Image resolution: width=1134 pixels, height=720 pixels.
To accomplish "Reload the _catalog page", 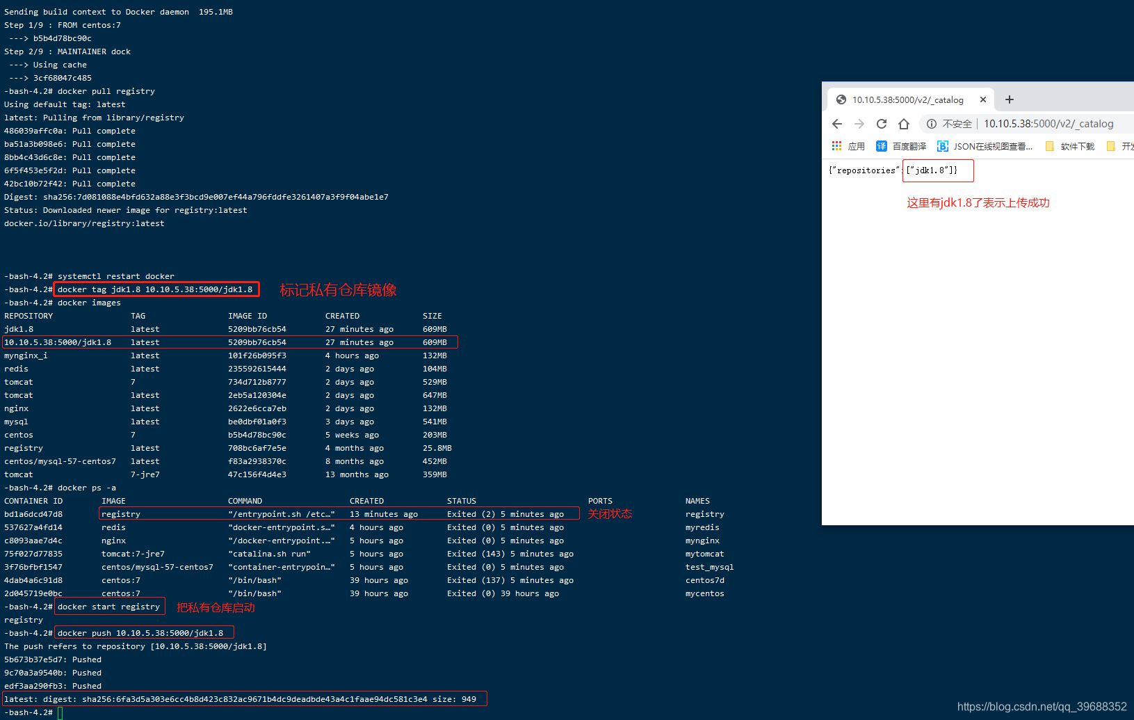I will click(x=882, y=124).
